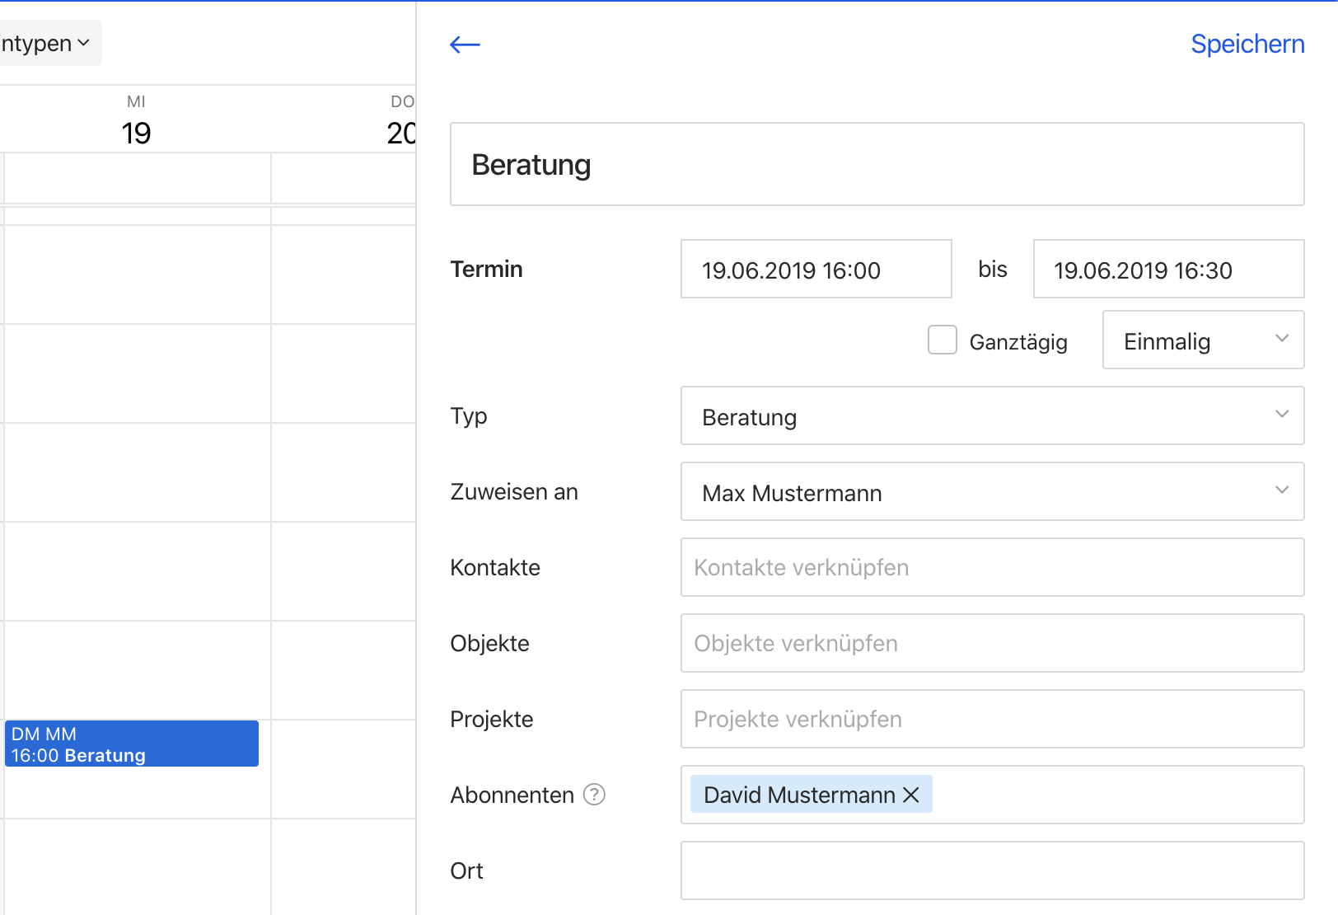
Task: Focus the Projekte verknüpfen field
Action: (x=992, y=720)
